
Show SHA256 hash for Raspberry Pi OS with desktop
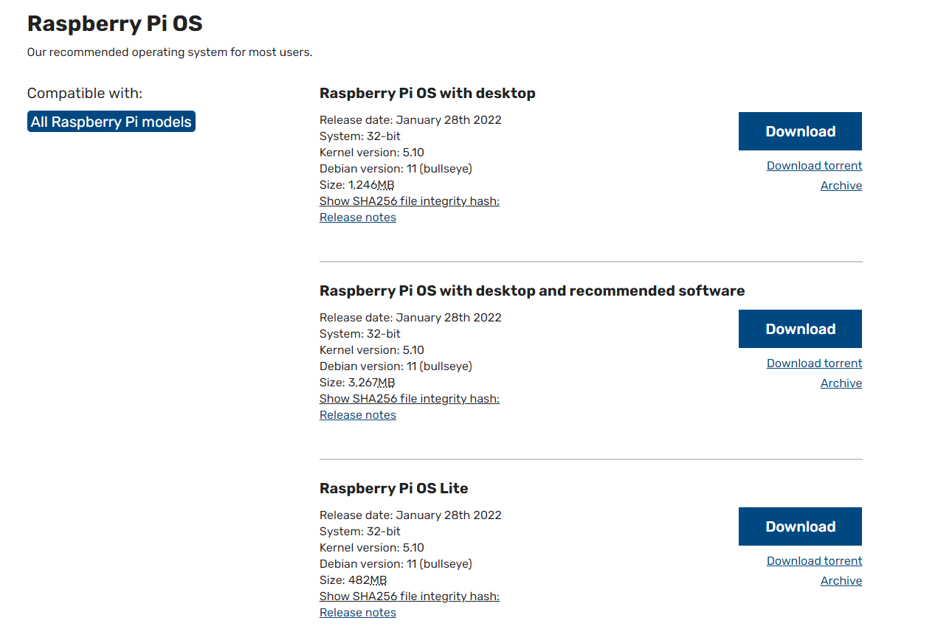click(x=410, y=201)
